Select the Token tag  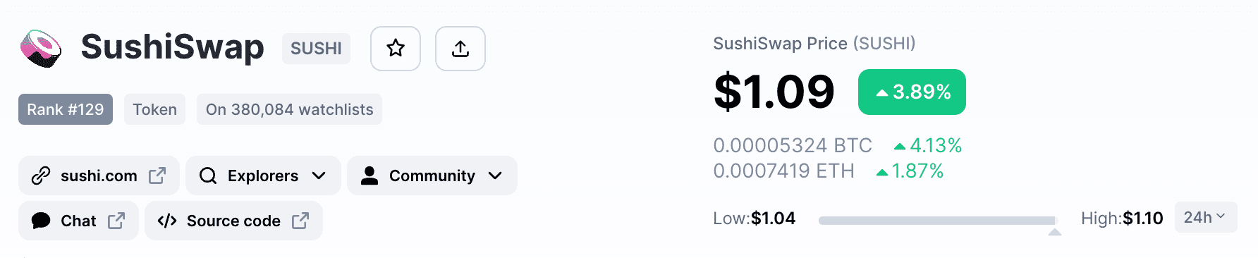pos(155,109)
